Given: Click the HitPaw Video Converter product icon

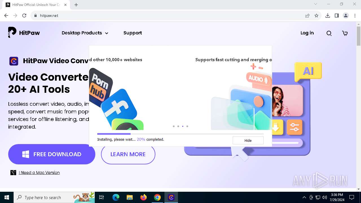Looking at the screenshot, I should 14,61.
